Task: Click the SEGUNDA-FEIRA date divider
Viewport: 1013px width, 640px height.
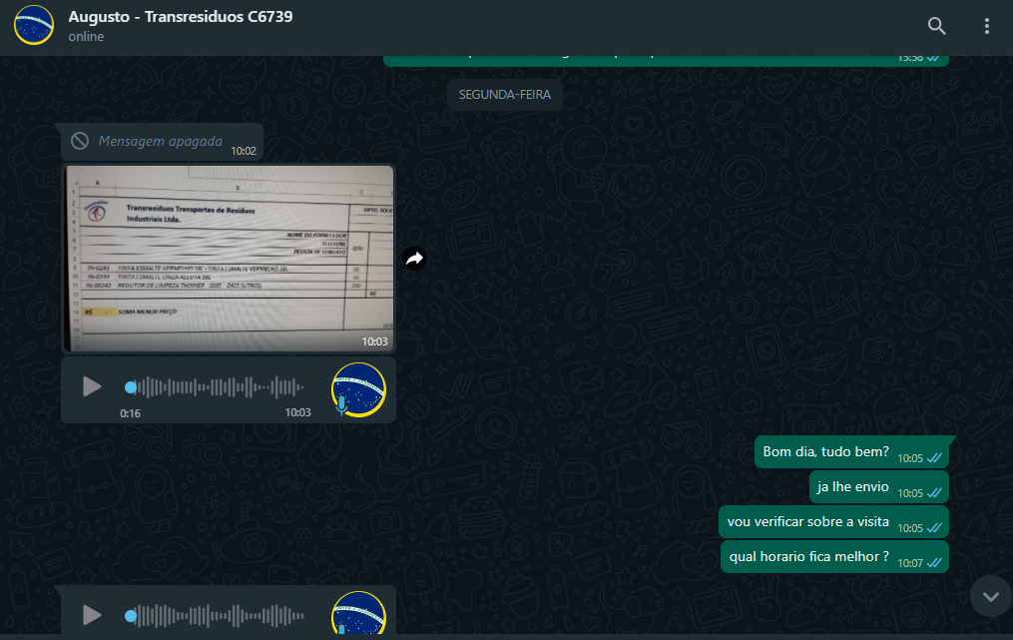Action: point(505,95)
